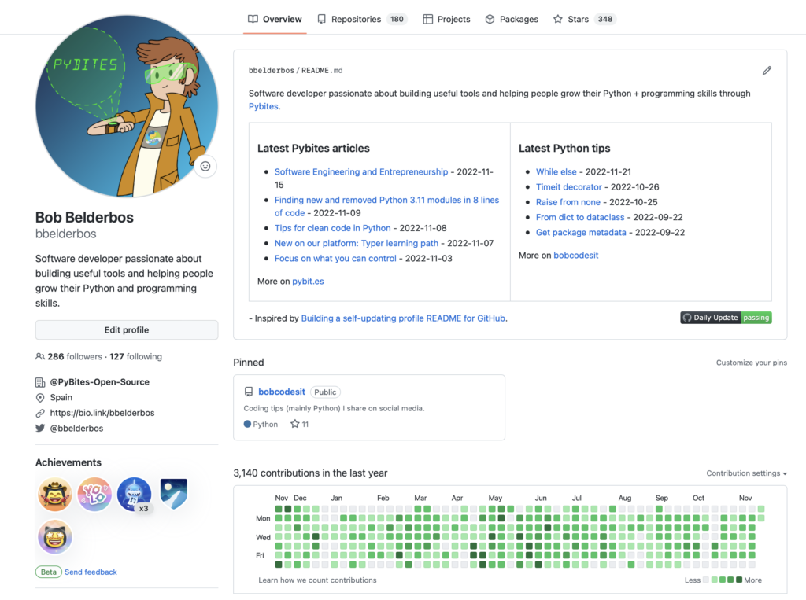
Task: Click the star count on bobcodesit
Action: pos(300,424)
